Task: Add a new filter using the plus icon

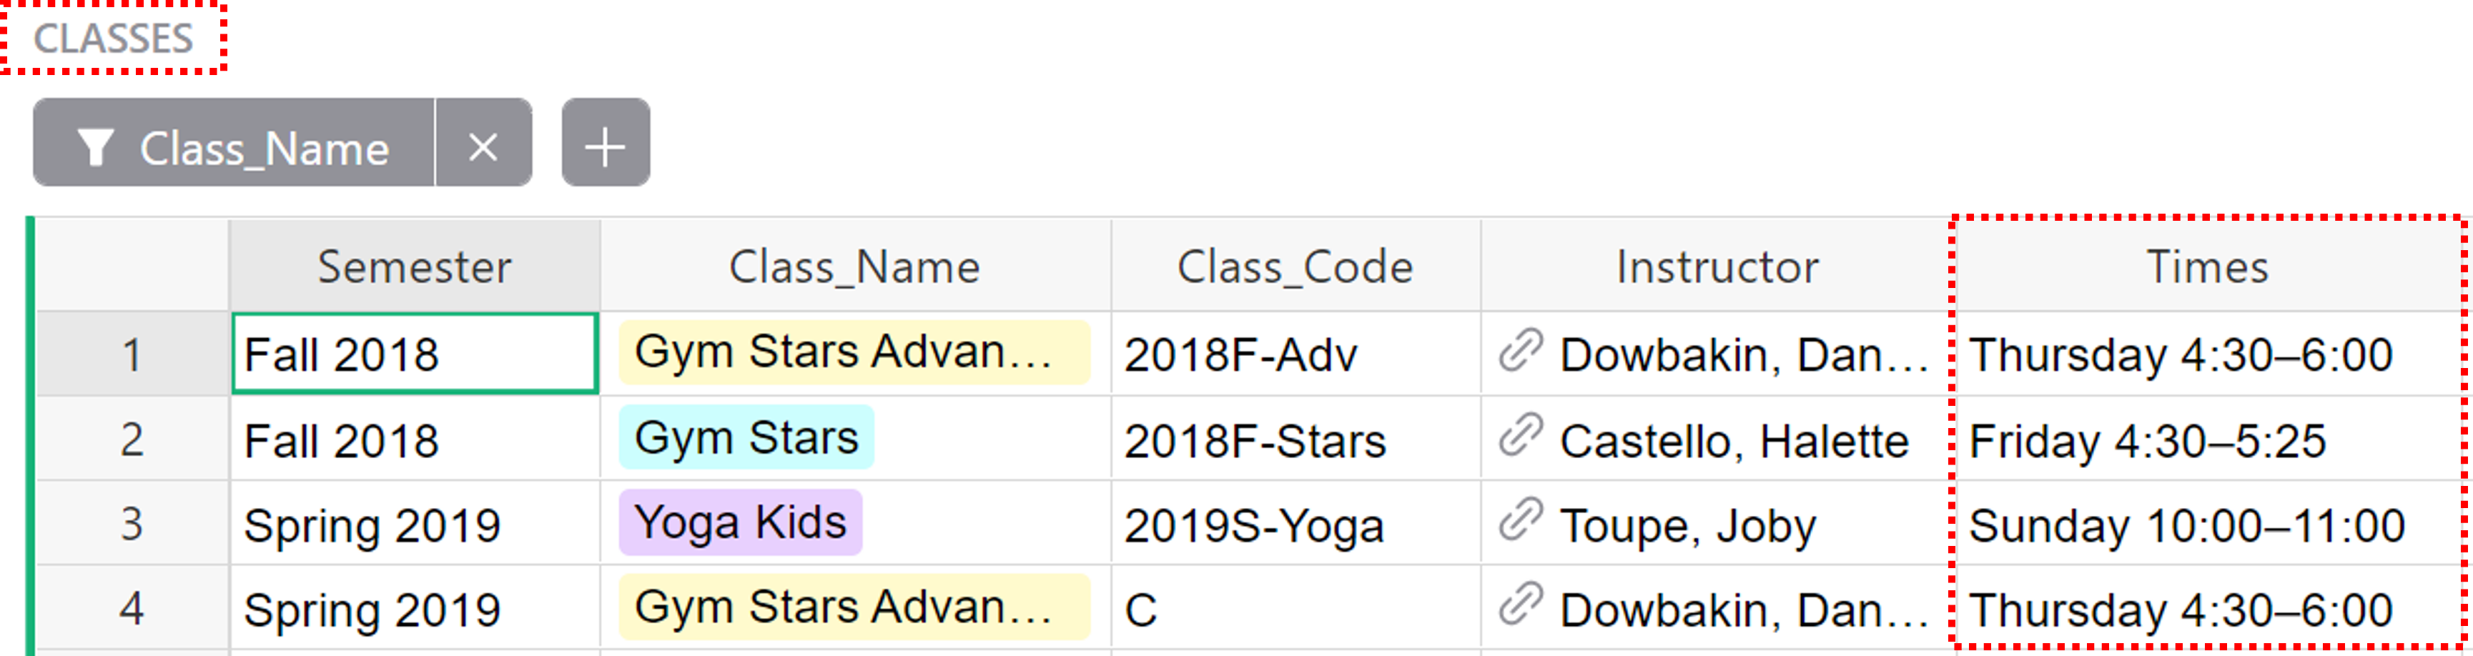Action: [x=605, y=146]
